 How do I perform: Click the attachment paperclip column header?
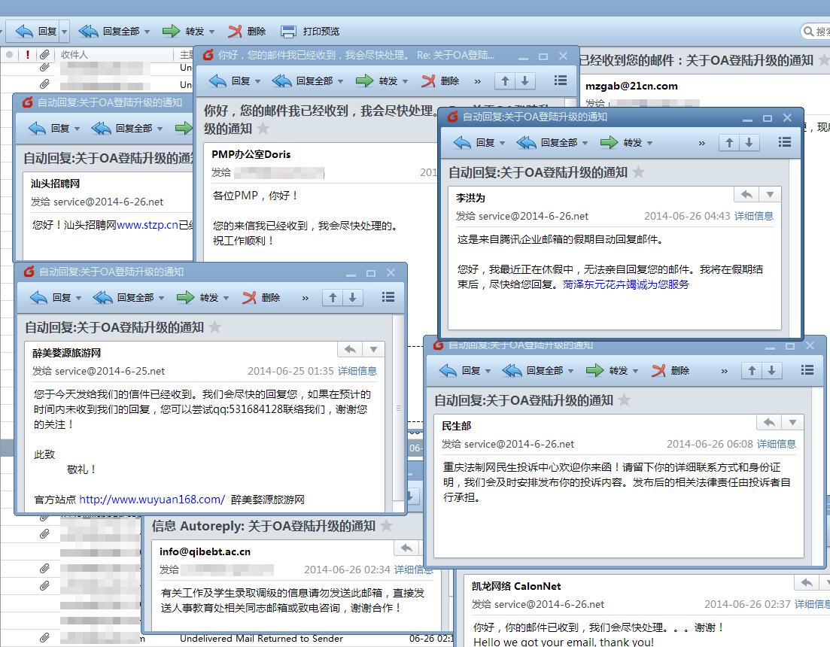(44, 55)
